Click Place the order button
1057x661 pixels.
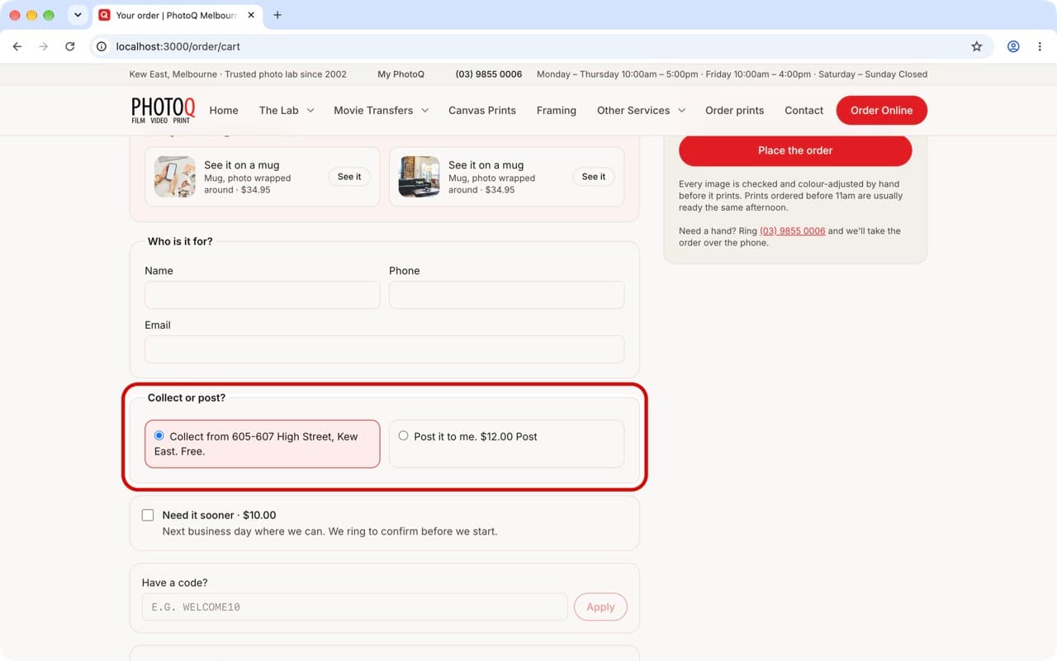point(795,150)
